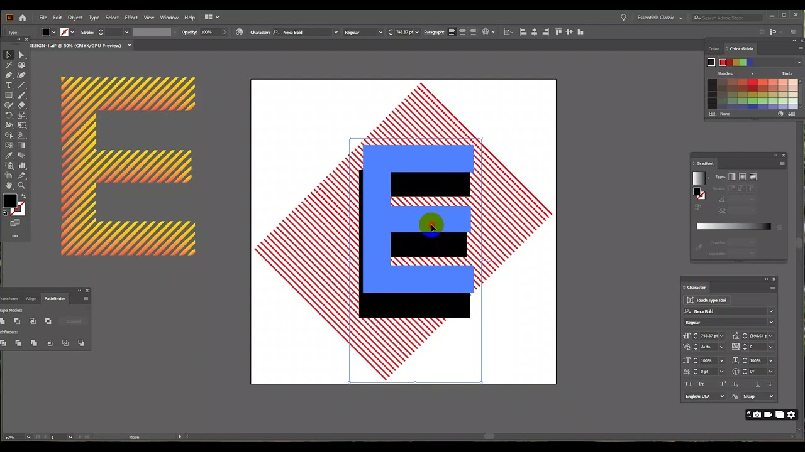Viewport: 805px width, 452px height.
Task: Switch to the Align panel tab
Action: (31, 299)
